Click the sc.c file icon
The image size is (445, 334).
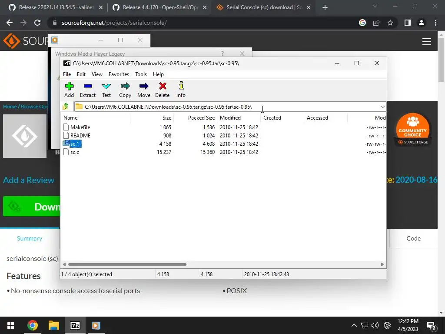point(66,152)
